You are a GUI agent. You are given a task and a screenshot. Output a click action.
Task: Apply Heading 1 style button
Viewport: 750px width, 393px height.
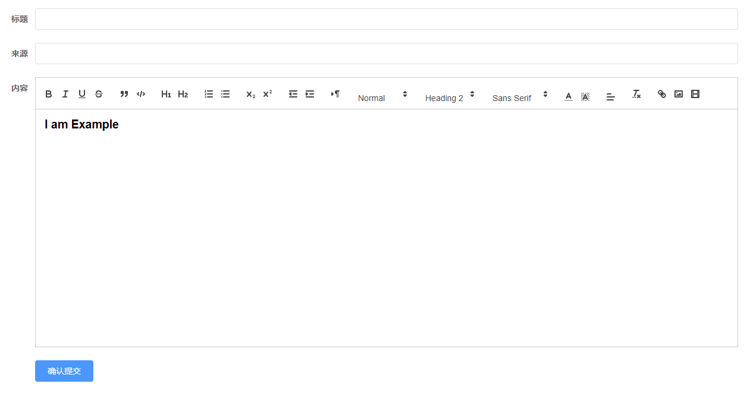coord(166,94)
